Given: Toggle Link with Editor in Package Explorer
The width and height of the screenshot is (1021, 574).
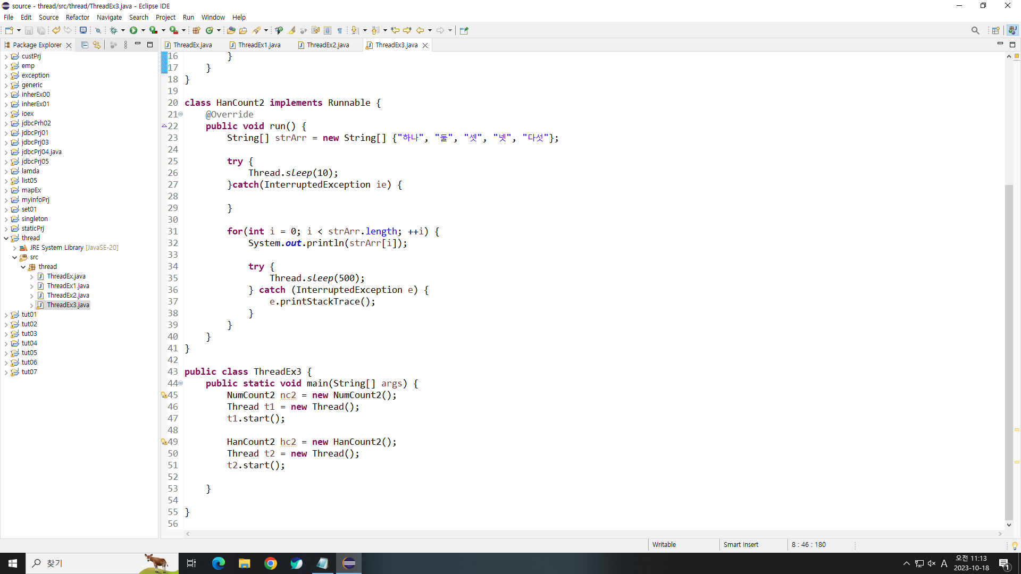Looking at the screenshot, I should 96,45.
